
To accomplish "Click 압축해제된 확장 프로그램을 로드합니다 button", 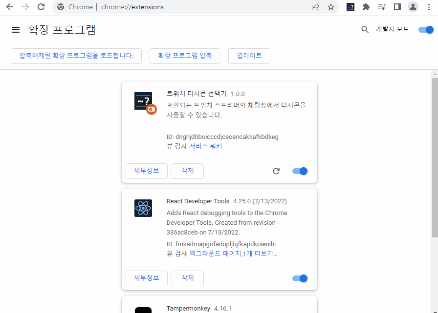I will 76,56.
